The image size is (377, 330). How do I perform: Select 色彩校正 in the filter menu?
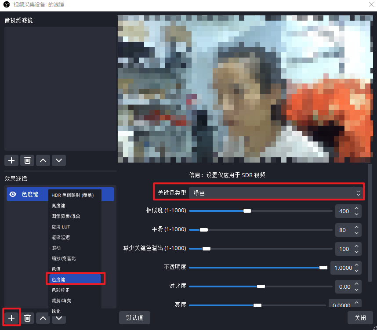pos(61,290)
